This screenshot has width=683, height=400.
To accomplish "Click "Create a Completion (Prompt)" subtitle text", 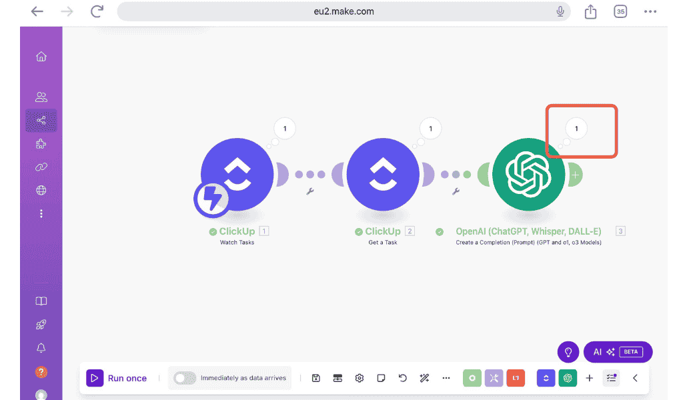I will [x=496, y=243].
